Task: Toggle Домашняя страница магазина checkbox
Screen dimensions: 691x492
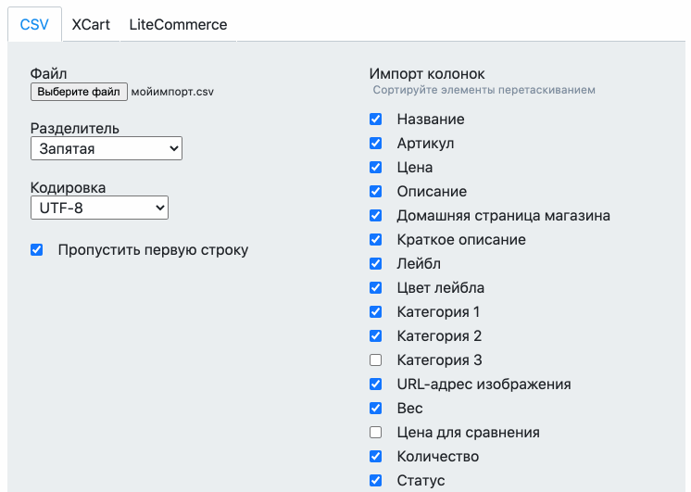Action: coord(375,216)
